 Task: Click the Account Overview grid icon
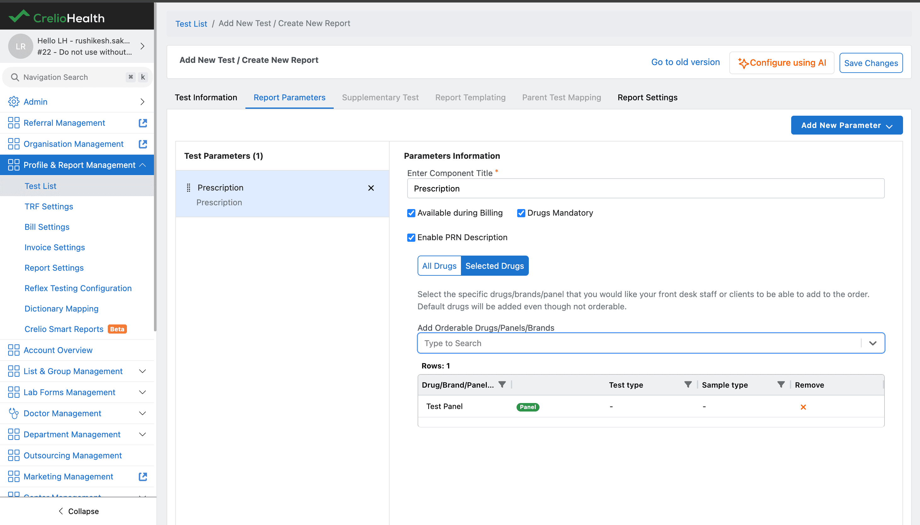14,350
